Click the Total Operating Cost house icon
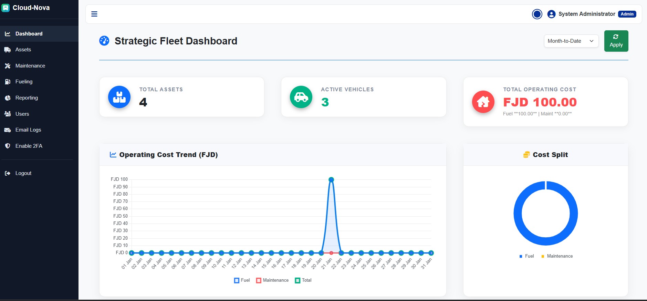647x301 pixels. pos(483,102)
